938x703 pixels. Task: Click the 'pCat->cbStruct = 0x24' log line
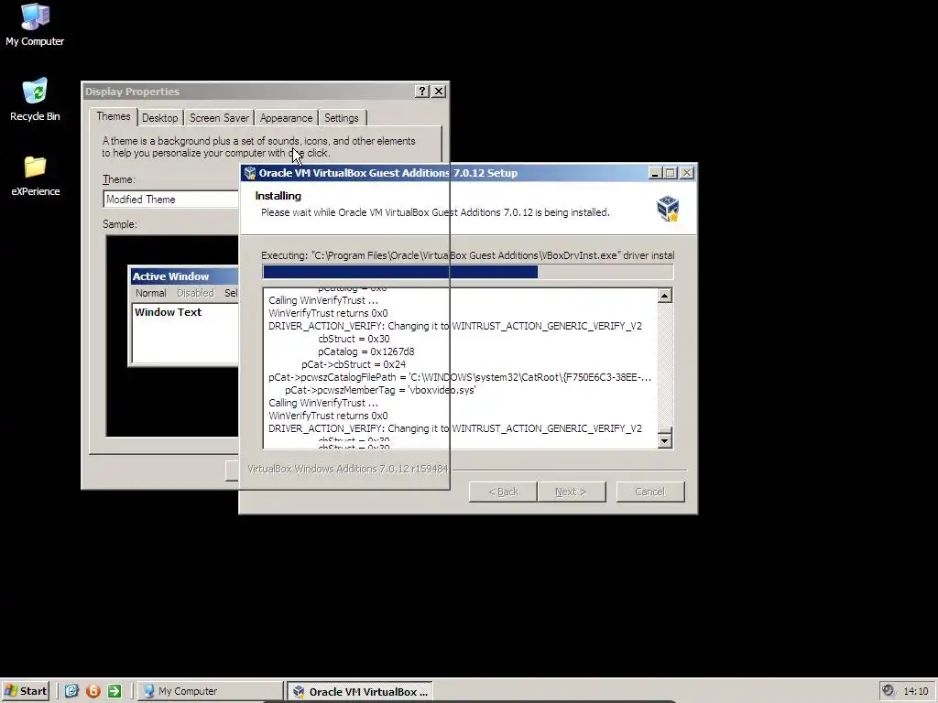pyautogui.click(x=354, y=364)
